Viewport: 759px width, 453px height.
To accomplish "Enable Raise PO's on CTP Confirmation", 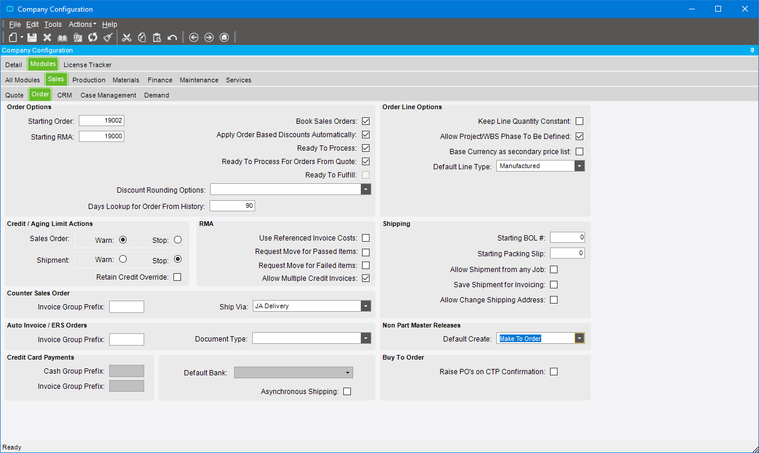I will click(554, 372).
